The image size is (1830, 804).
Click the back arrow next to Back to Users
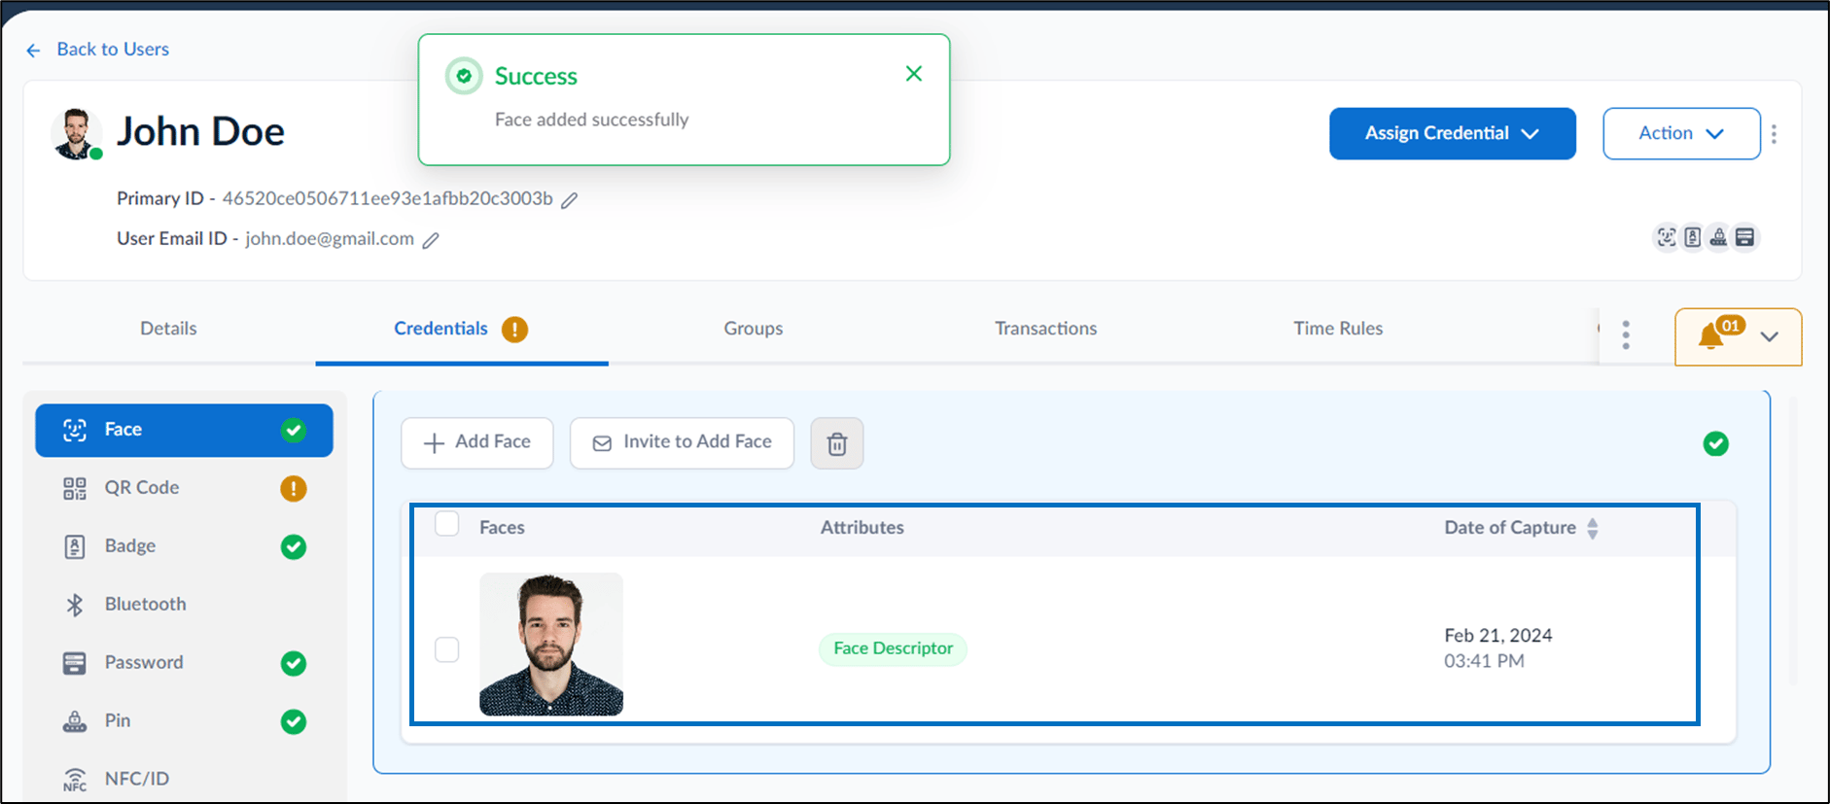[x=34, y=51]
